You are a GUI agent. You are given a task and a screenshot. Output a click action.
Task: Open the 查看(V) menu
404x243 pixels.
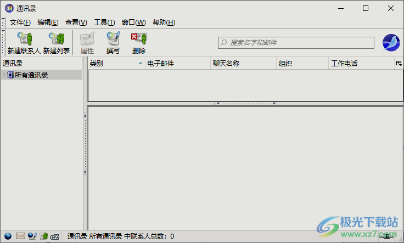[x=76, y=22]
